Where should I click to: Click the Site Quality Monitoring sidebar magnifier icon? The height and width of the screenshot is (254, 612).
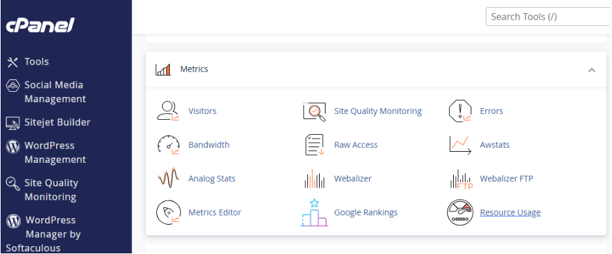coord(13,184)
